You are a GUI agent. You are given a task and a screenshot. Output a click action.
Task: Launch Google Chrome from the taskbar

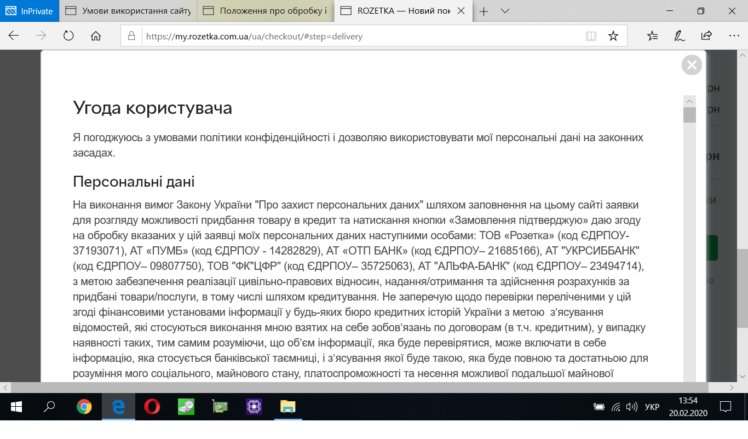click(84, 407)
